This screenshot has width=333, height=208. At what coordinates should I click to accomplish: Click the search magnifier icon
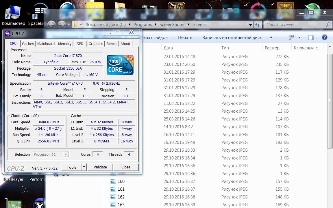pyautogui.click(x=328, y=25)
